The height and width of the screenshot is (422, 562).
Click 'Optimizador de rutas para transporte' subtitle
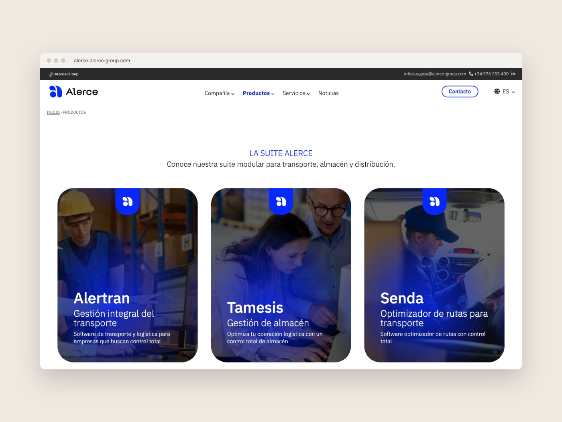434,318
